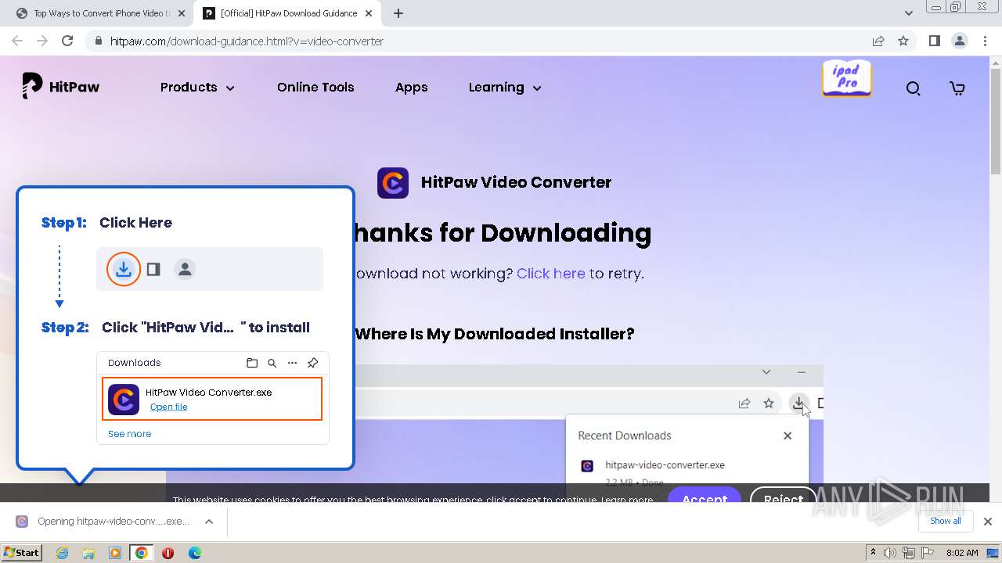
Task: Open File Explorer from the taskbar
Action: click(88, 553)
